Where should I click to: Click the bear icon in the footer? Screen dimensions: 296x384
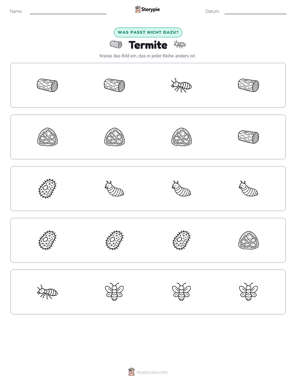(131, 372)
